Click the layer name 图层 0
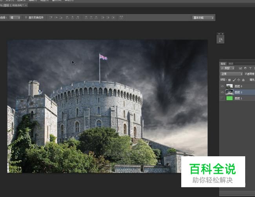The image size is (255, 197). tap(239, 86)
